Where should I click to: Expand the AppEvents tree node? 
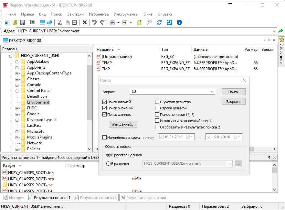[x=17, y=68]
